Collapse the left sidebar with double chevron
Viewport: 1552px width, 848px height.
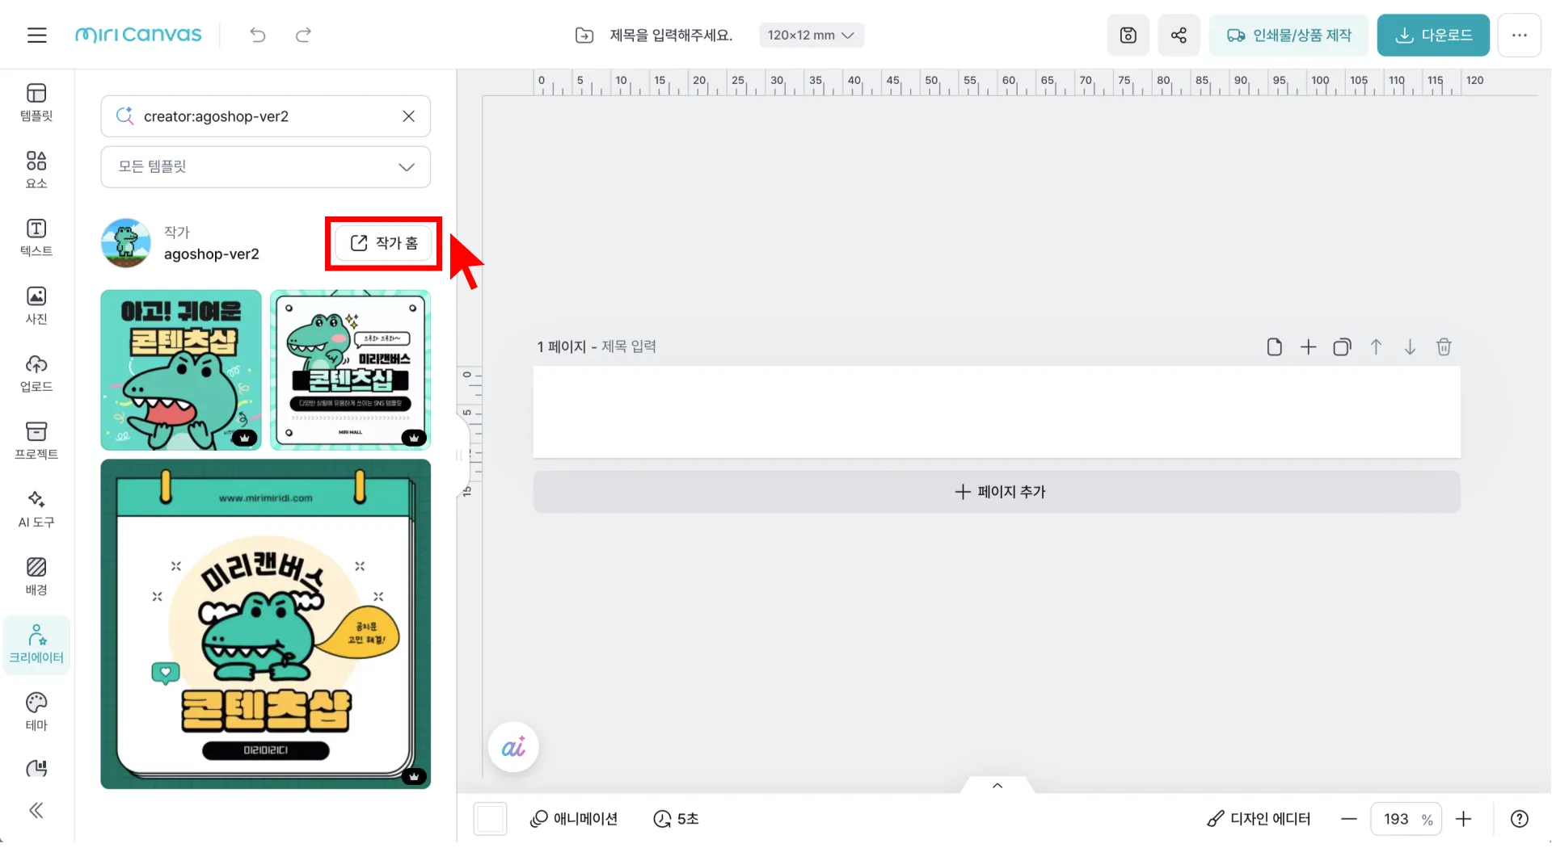(36, 811)
